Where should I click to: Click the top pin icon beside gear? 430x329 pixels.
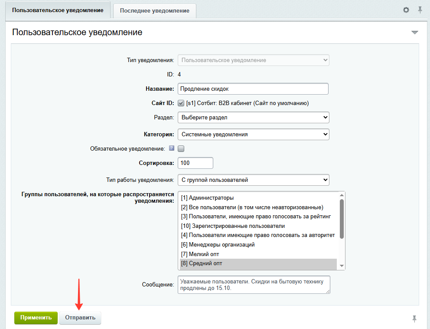pyautogui.click(x=420, y=10)
